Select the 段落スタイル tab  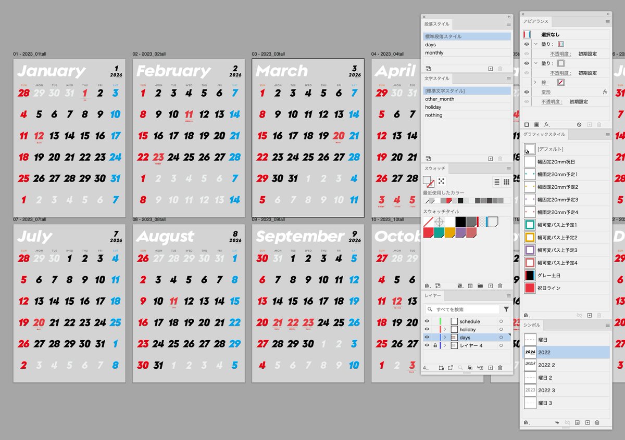point(437,24)
